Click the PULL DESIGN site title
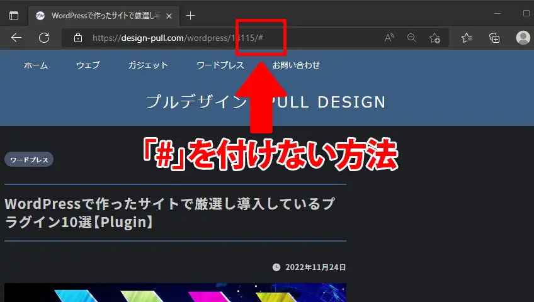This screenshot has height=302, width=534. click(266, 102)
